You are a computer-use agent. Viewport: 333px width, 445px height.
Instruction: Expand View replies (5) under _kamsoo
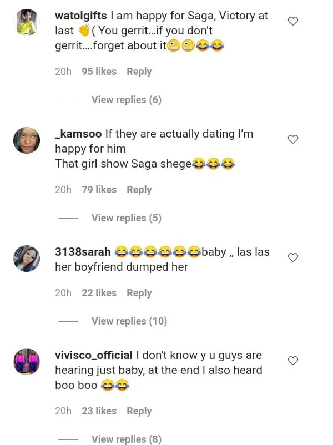click(126, 218)
